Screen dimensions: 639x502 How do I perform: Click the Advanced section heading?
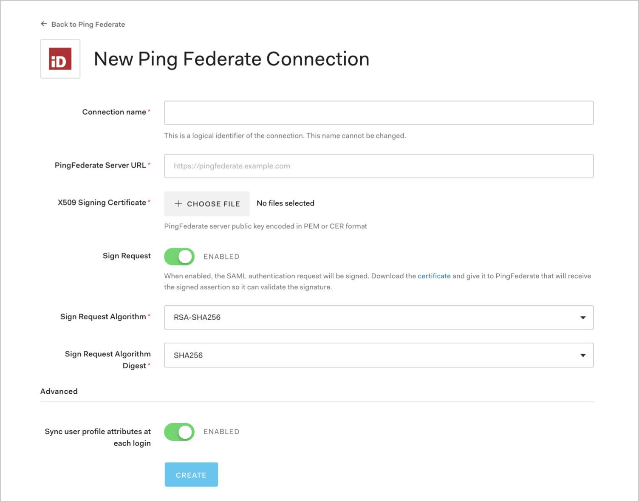click(59, 391)
